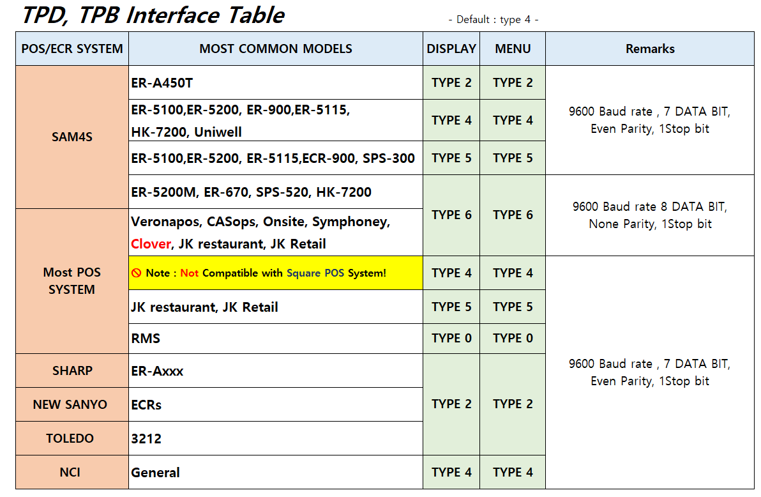This screenshot has width=761, height=497.
Task: Click the MENU column header
Action: (x=513, y=49)
